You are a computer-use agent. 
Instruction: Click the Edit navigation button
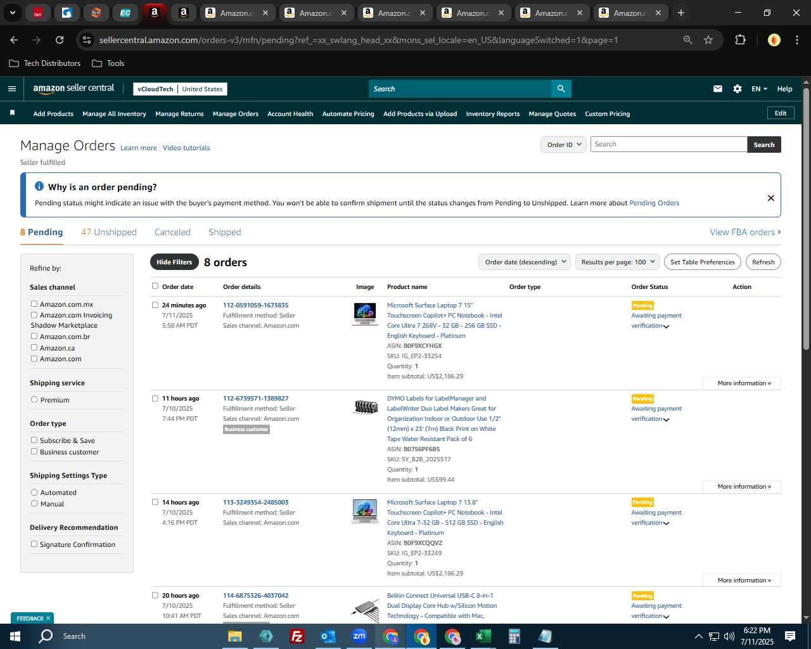[781, 113]
